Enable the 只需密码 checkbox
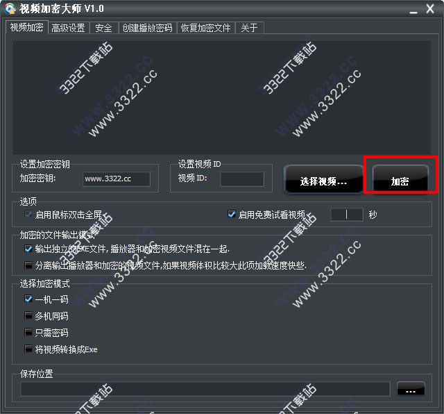This screenshot has height=414, width=444. (28, 332)
